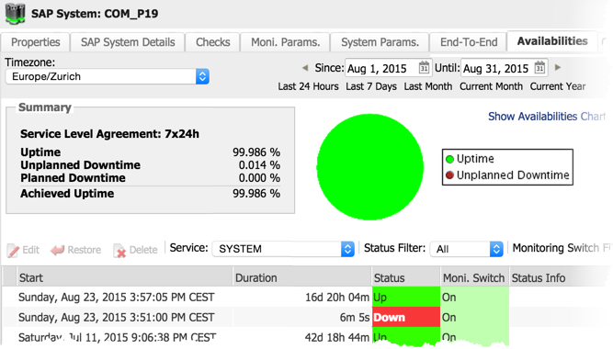Select the Availabilities tab
The image size is (613, 349).
pyautogui.click(x=552, y=41)
